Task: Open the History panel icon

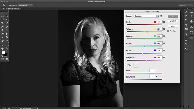Action: pyautogui.click(x=186, y=16)
